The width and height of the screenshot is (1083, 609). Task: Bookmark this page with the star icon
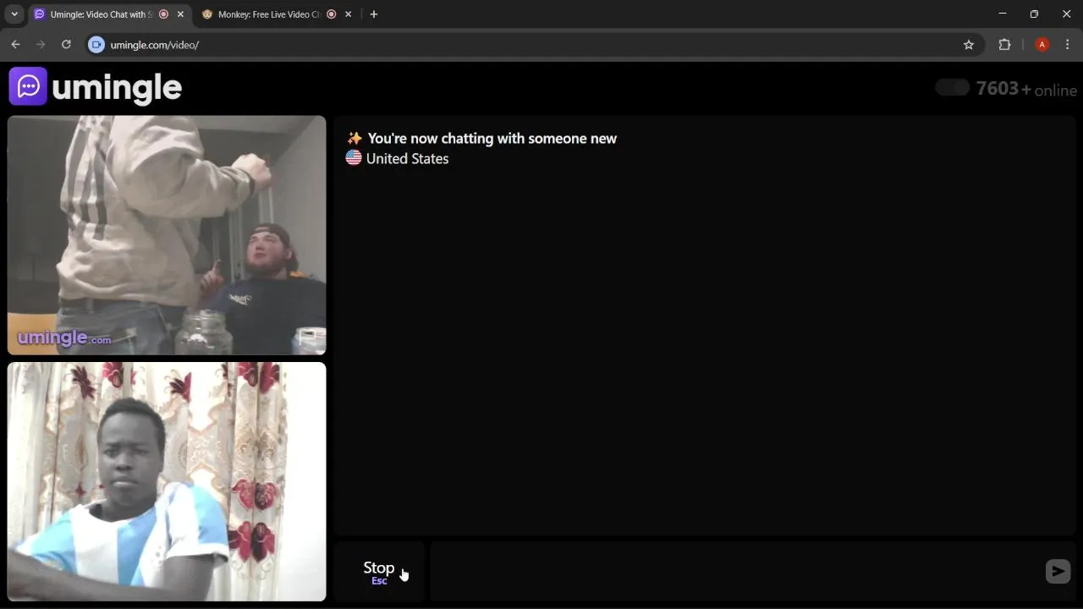click(x=969, y=45)
